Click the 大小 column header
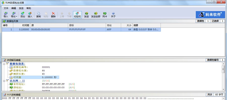227x100 pixels. point(127,25)
